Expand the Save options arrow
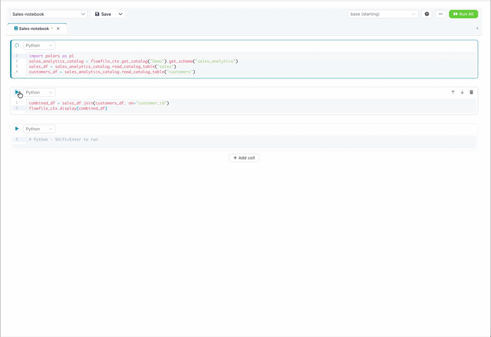491x337 pixels. (120, 14)
